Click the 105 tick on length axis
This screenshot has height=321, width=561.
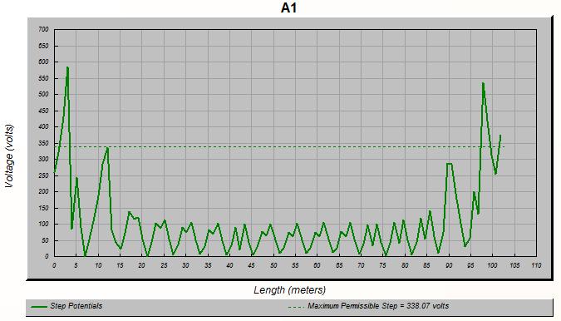click(514, 265)
